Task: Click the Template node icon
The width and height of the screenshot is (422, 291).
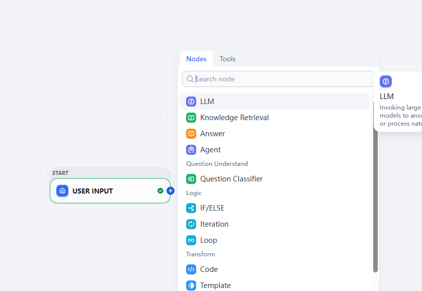Action: [x=191, y=285]
